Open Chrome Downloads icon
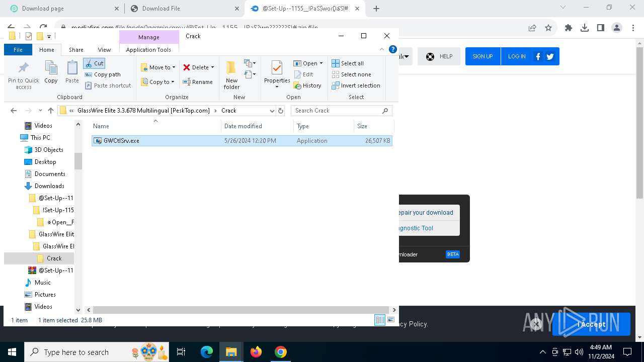The height and width of the screenshot is (362, 644). tap(585, 28)
